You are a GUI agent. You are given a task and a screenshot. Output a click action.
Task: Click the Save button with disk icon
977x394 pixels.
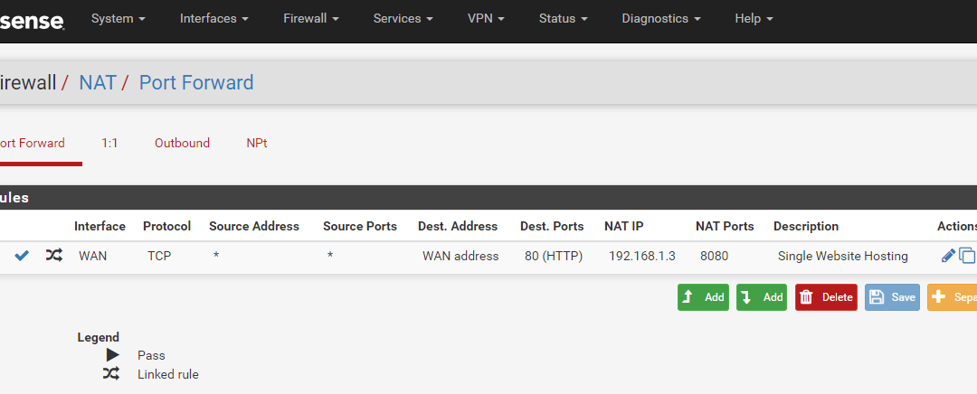coord(892,297)
